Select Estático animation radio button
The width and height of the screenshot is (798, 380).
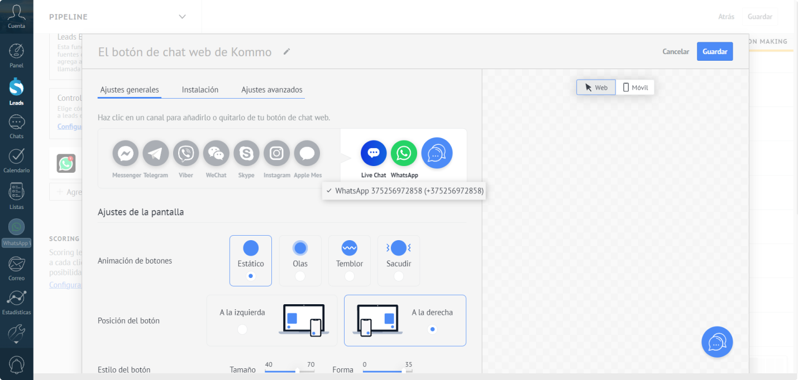251,276
